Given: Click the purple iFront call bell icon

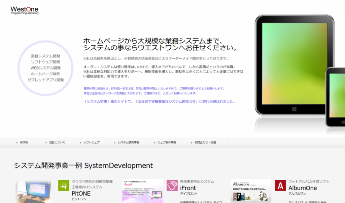Looking at the screenshot, I should (172, 185).
